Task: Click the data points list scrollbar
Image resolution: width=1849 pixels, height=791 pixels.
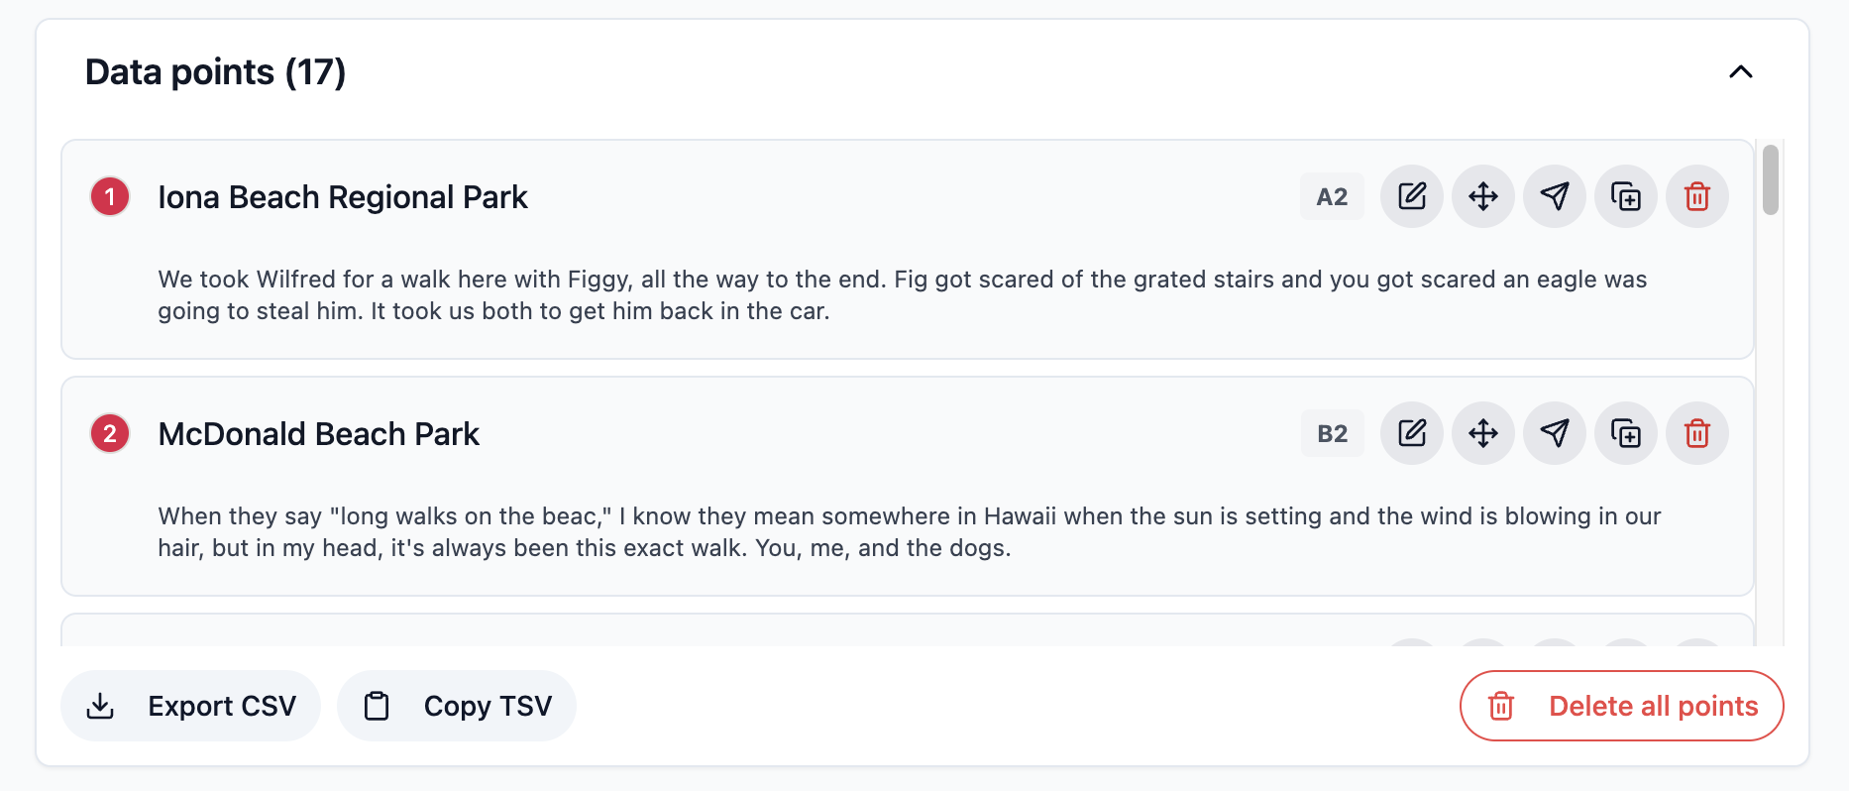Action: pos(1771,179)
